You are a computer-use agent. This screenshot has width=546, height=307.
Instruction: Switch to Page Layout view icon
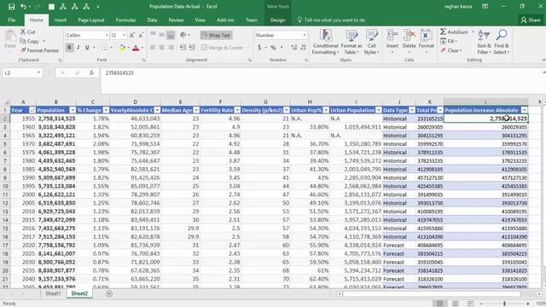coord(455,304)
